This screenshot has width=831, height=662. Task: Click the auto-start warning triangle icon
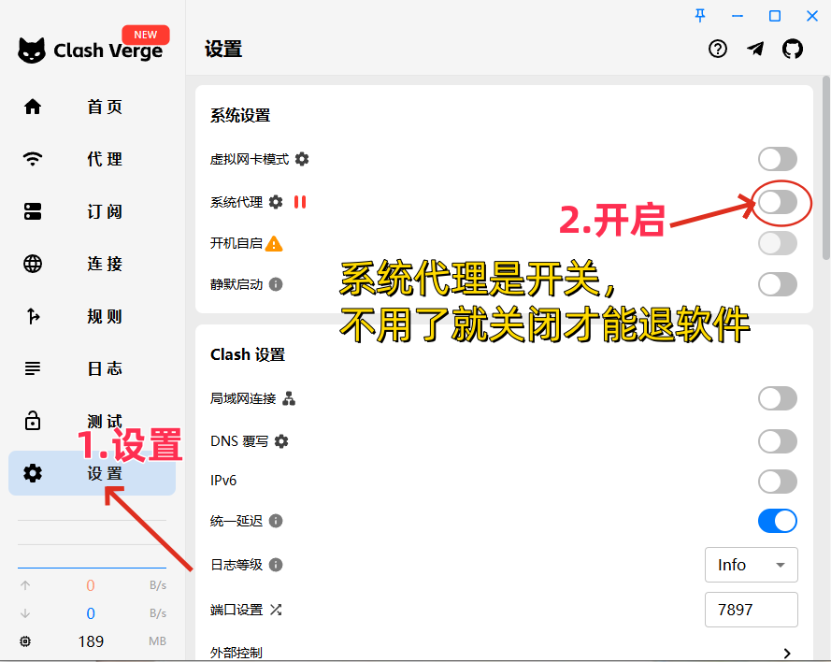[x=274, y=243]
